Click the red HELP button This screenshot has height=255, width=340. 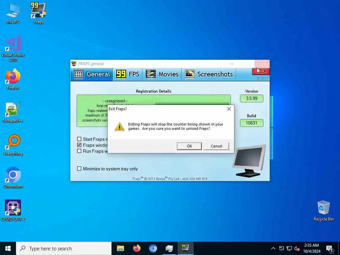pos(261,71)
